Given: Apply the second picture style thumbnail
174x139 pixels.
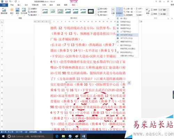Looking at the screenshot, I should [x=53, y=11].
